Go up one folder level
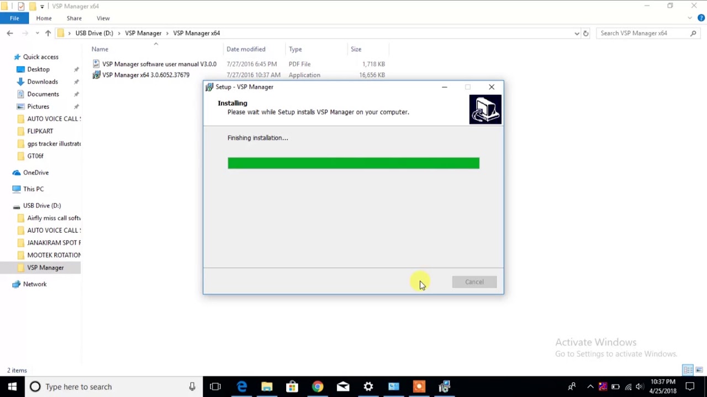Screen dimensions: 707x397 pos(48,33)
